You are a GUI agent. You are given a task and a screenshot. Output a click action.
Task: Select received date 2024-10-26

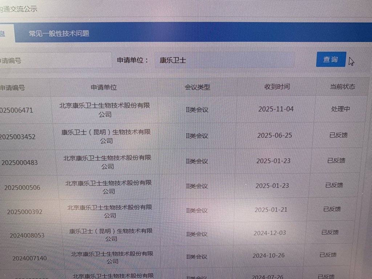coord(268,255)
